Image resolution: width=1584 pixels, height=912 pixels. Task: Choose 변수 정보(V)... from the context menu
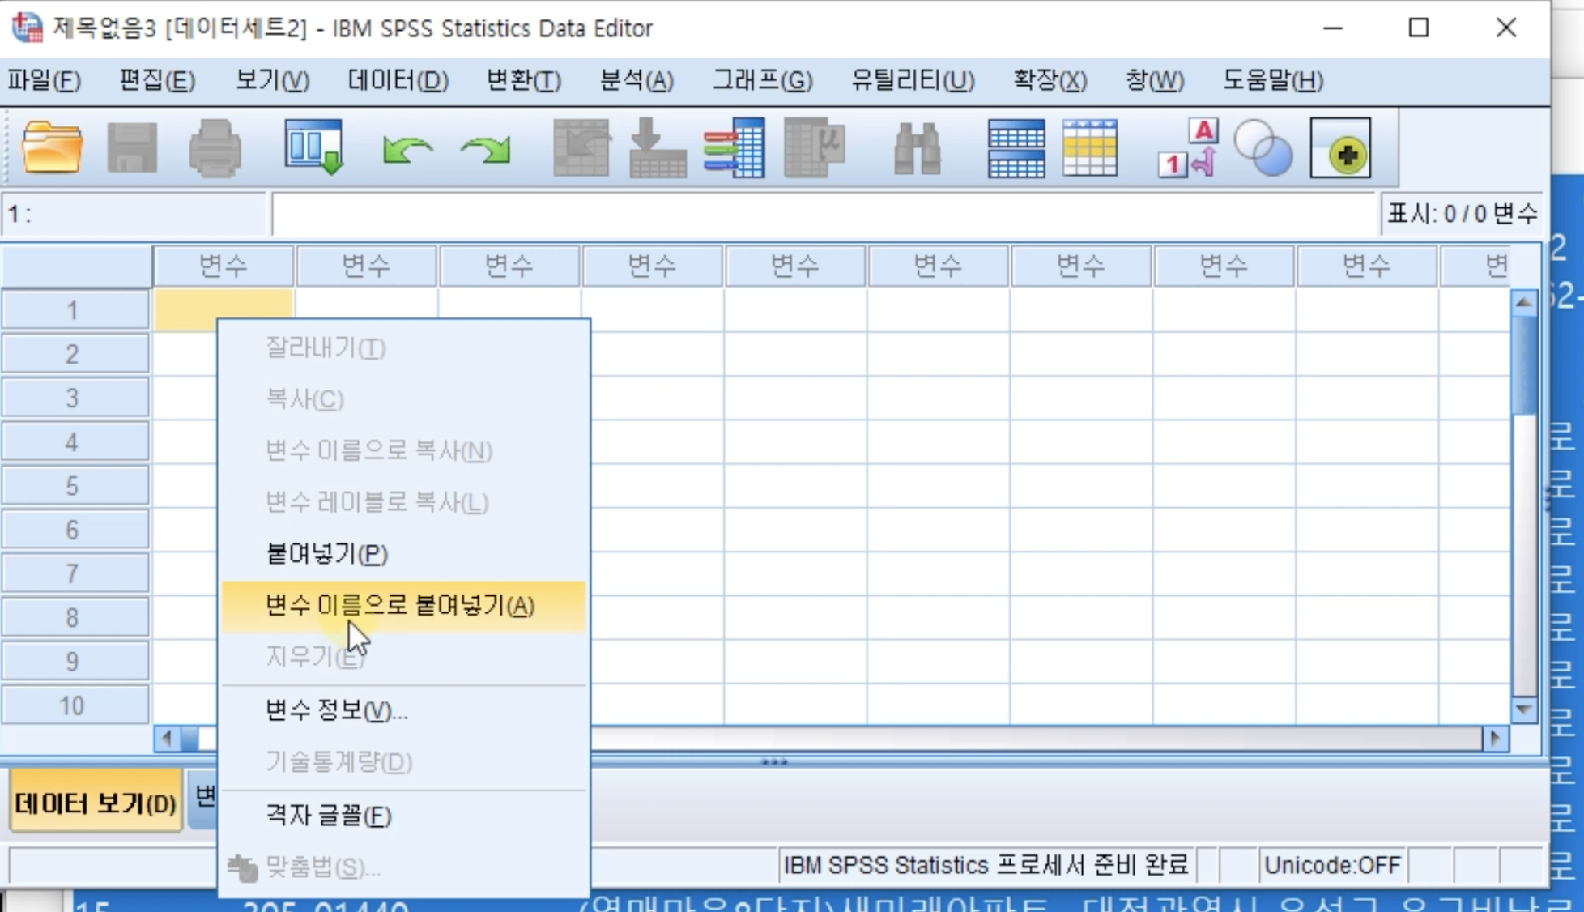click(403, 710)
